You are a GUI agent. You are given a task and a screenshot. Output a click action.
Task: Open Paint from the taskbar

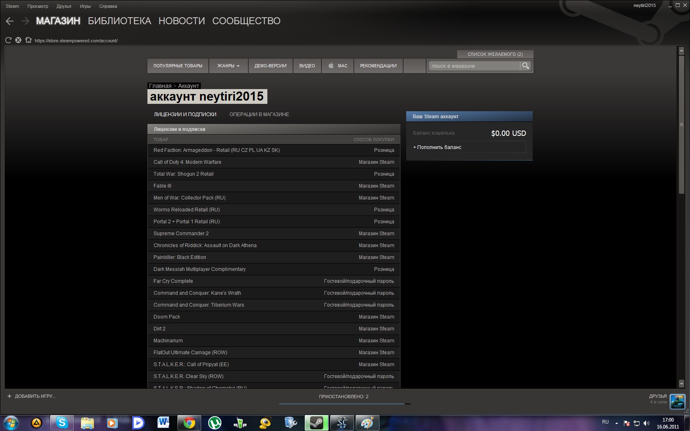[x=367, y=423]
